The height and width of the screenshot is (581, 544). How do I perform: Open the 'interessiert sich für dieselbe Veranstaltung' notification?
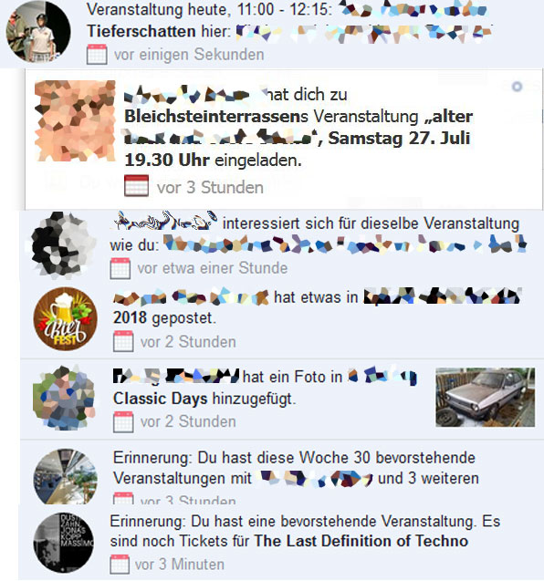(281, 245)
